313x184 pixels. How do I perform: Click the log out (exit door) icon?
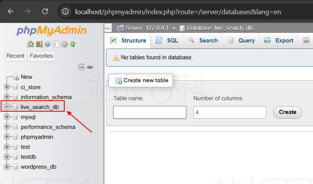39,44
